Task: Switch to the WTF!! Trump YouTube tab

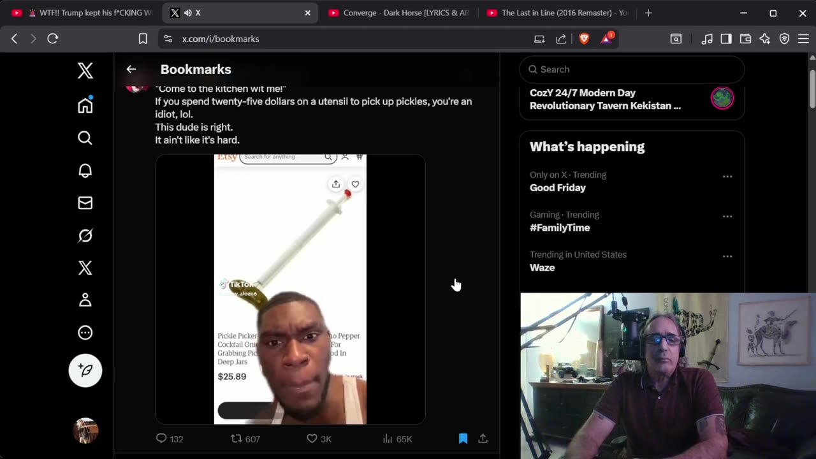Action: point(82,13)
